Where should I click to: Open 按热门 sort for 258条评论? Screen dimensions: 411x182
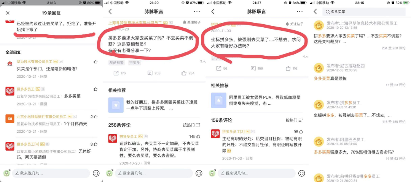tap(191, 125)
